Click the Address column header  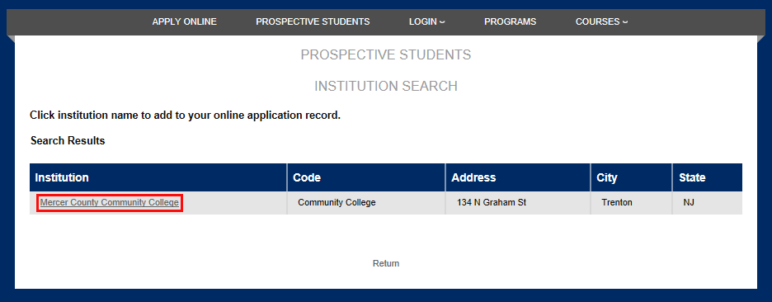518,177
